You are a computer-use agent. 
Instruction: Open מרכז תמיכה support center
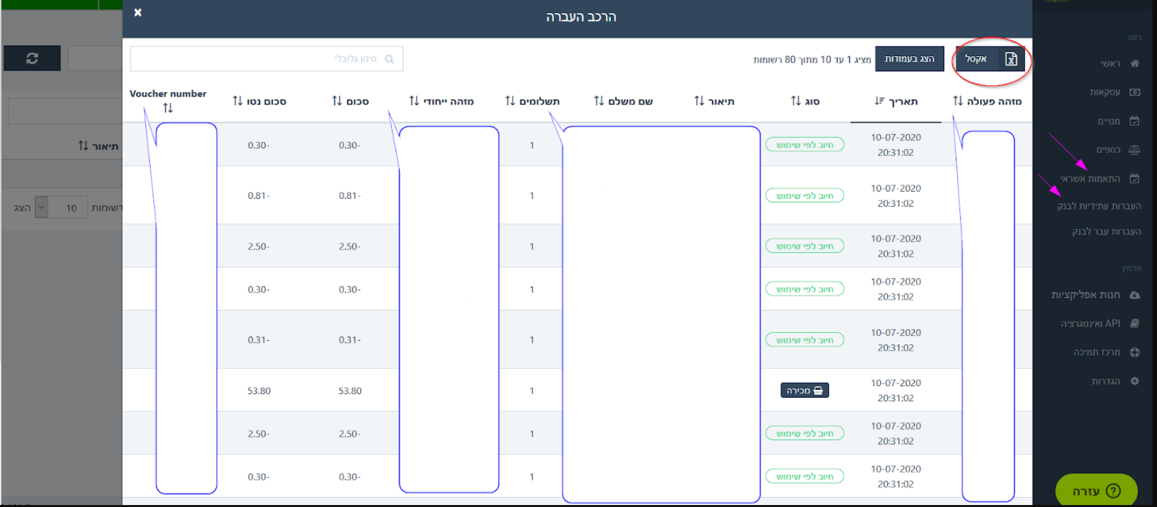click(x=1107, y=353)
